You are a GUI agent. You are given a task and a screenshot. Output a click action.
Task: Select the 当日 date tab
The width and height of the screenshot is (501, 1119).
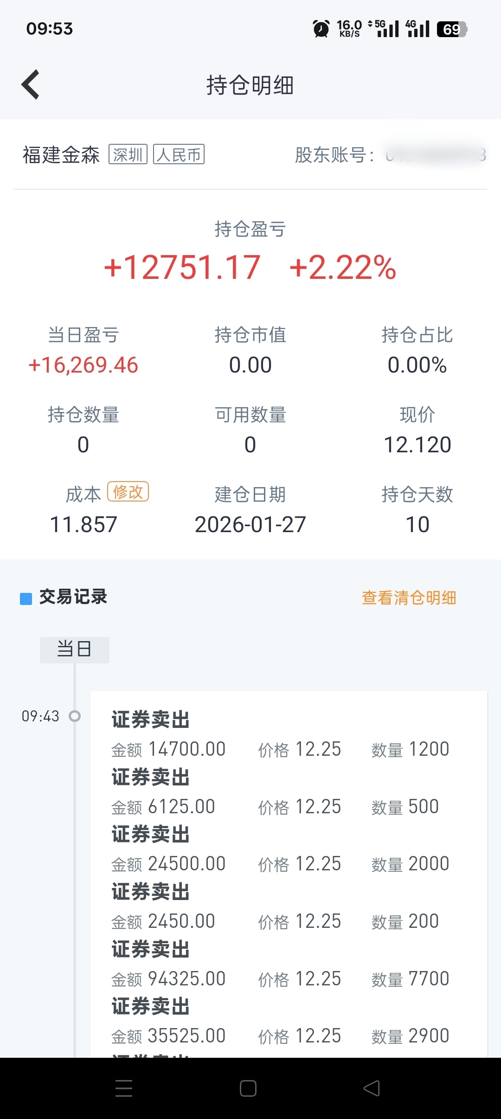(75, 650)
